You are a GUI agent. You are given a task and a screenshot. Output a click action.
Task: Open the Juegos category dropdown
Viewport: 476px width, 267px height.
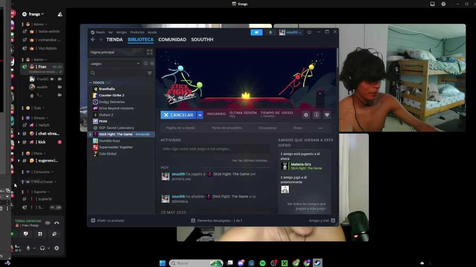tap(115, 63)
